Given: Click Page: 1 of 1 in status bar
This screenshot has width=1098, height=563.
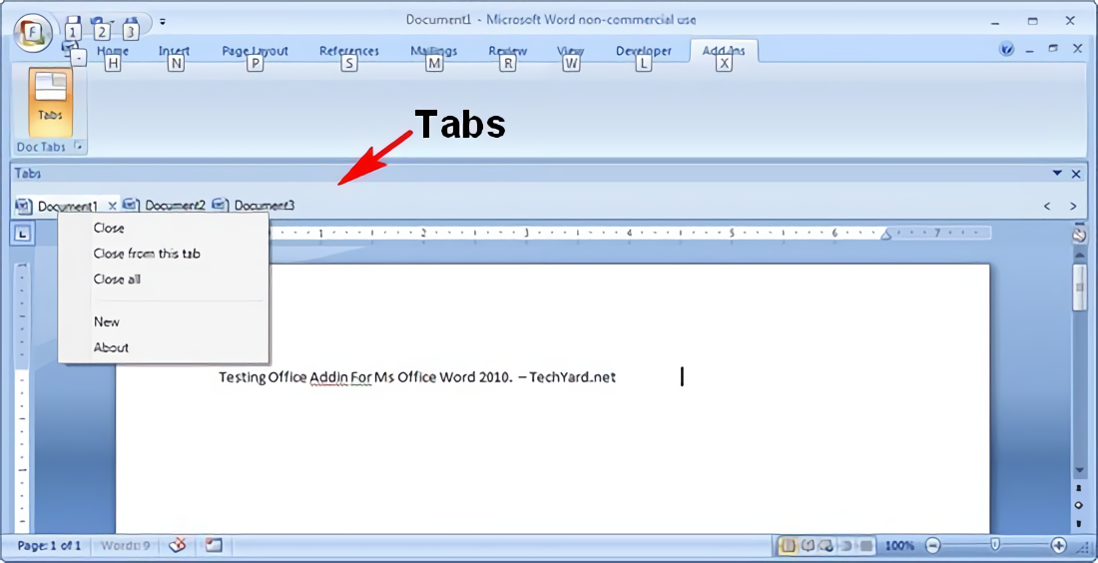Looking at the screenshot, I should click(x=49, y=545).
